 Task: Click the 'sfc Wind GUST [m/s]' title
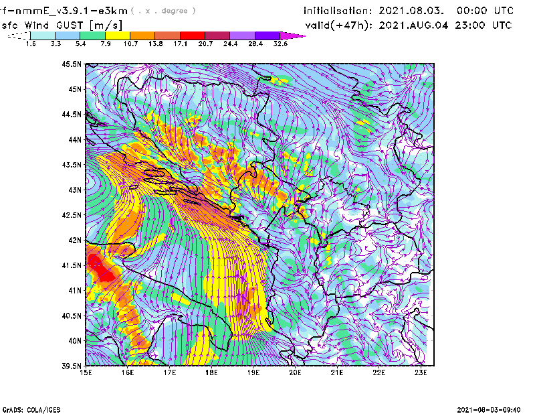(62, 25)
